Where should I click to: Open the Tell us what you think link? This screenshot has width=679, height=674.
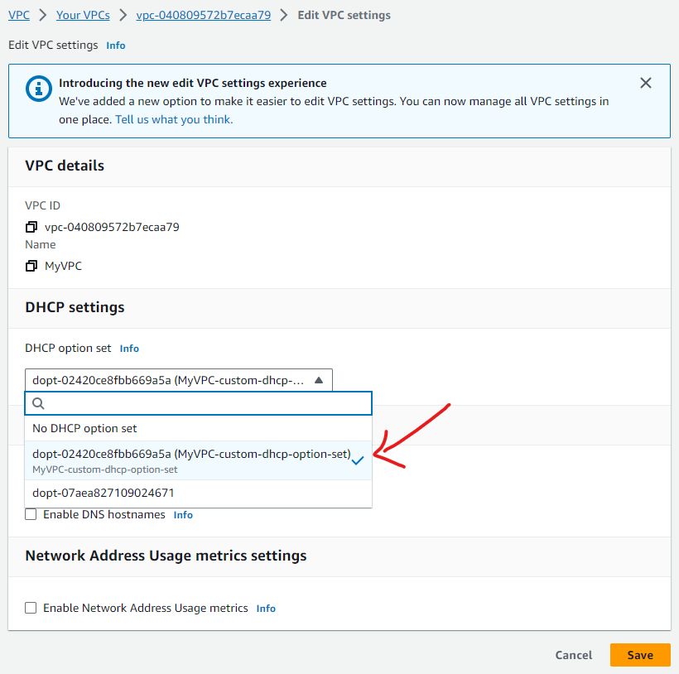coord(174,119)
